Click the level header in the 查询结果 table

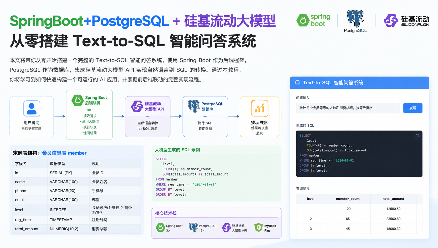click(310, 199)
